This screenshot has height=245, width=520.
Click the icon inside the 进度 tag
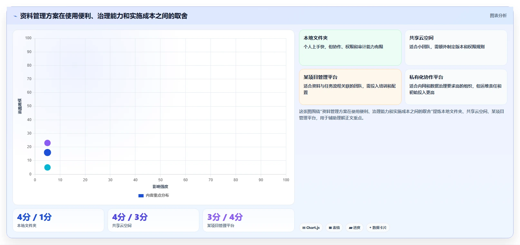point(351,228)
